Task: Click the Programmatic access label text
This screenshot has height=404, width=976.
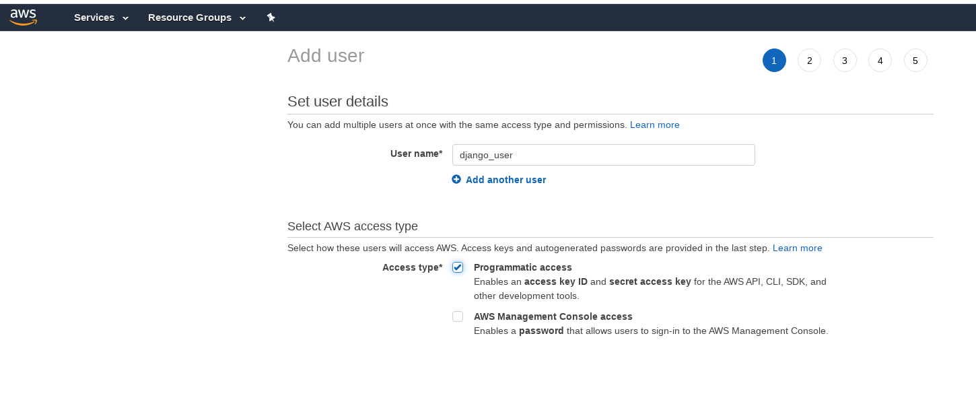Action: 522,267
